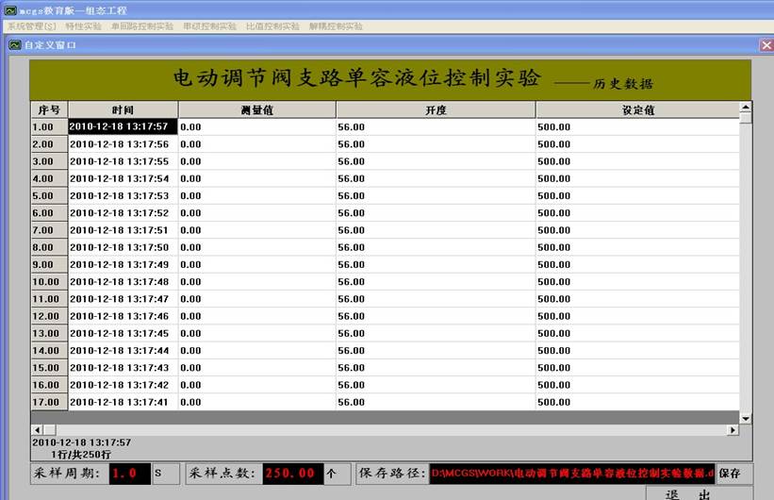Open the 系统管理 menu
The height and width of the screenshot is (500, 774).
tap(31, 26)
